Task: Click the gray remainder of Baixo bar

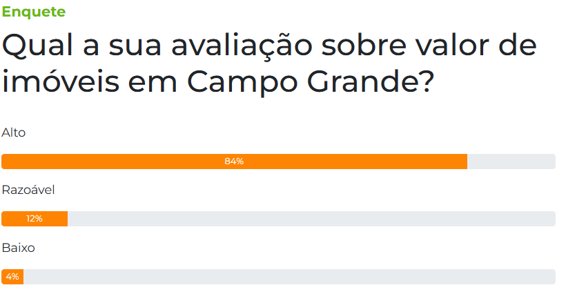Action: (289, 277)
